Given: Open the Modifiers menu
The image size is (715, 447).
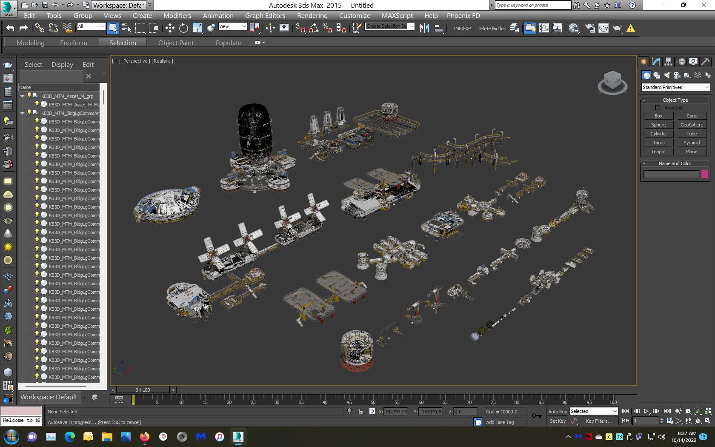Looking at the screenshot, I should (177, 15).
